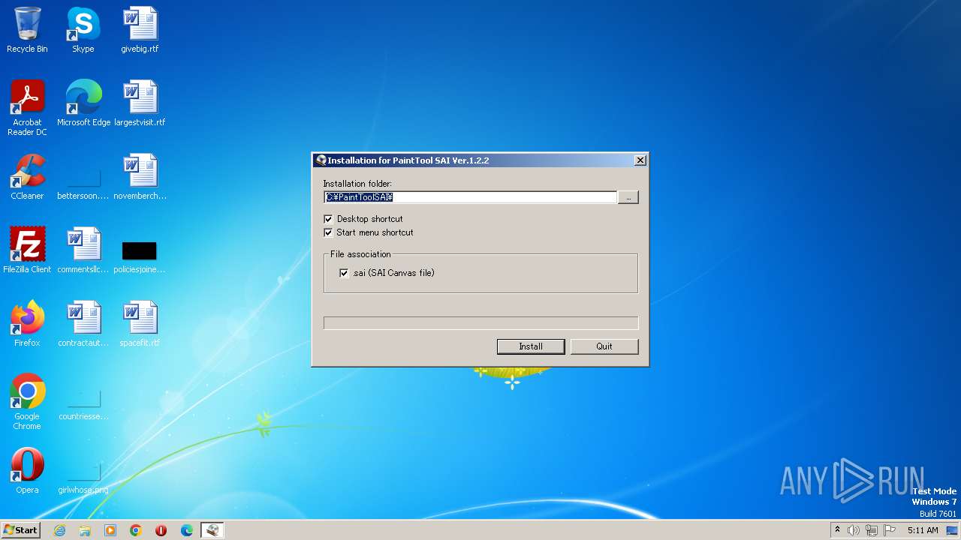Toggle the .sai (SAI Canvas file) association
The width and height of the screenshot is (961, 540).
[344, 273]
